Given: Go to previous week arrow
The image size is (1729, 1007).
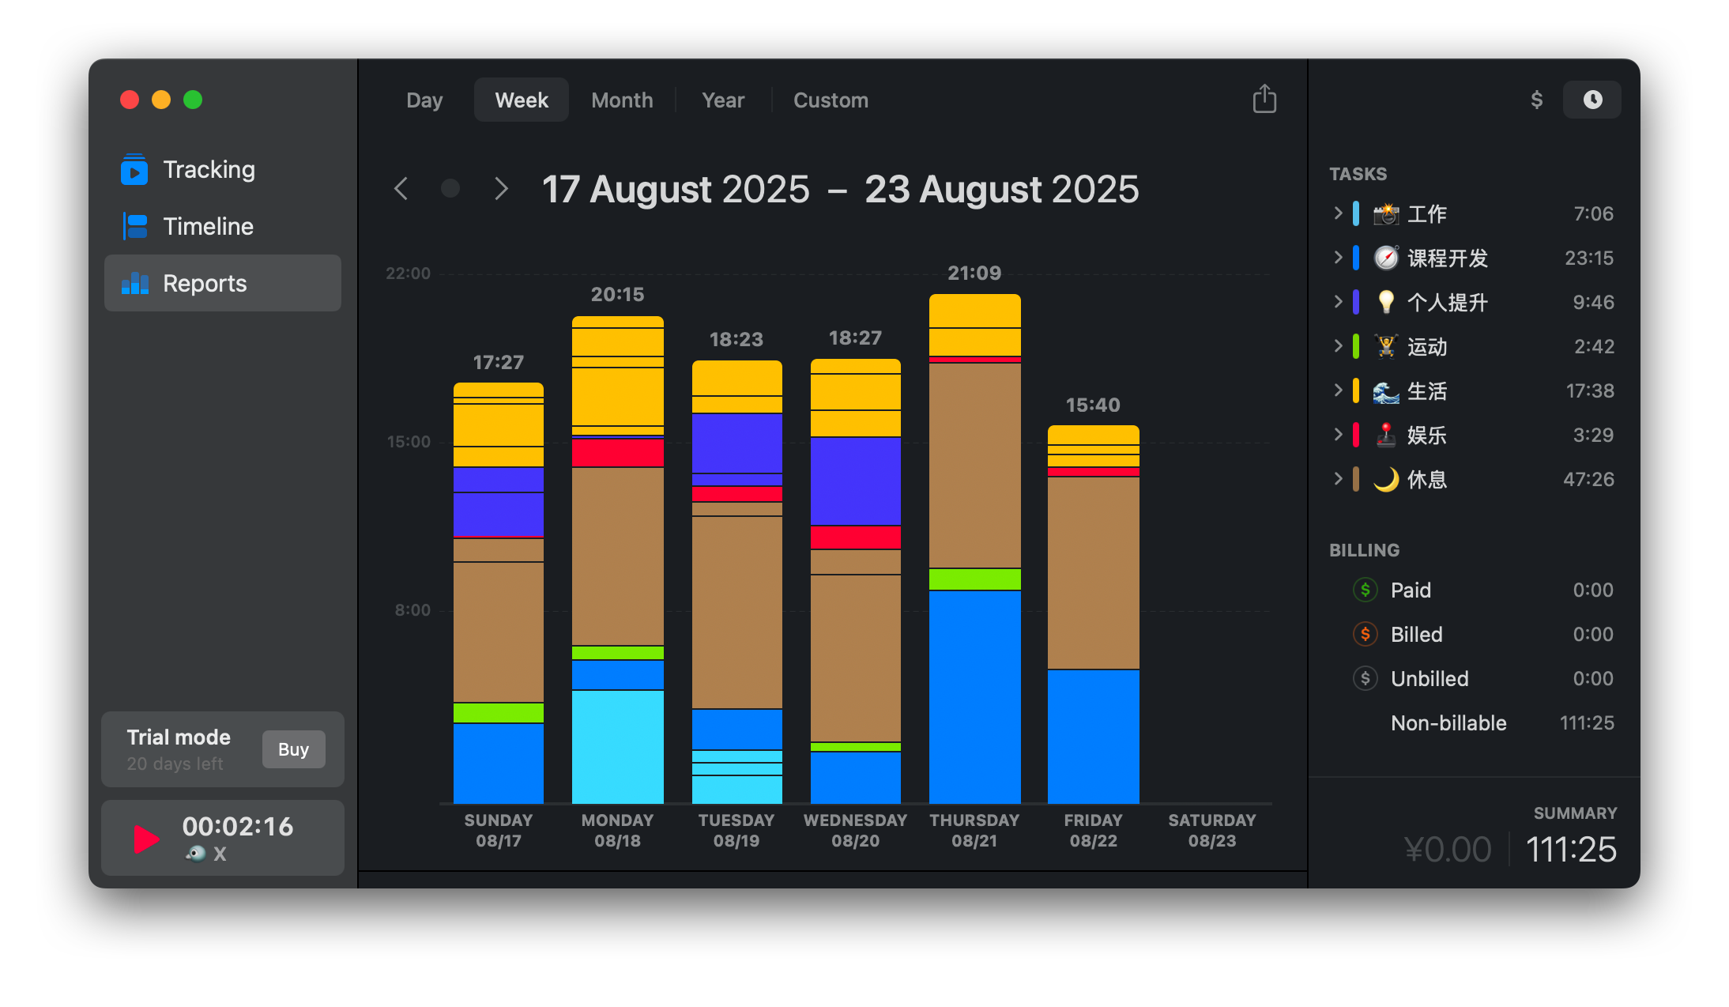Looking at the screenshot, I should (x=401, y=189).
